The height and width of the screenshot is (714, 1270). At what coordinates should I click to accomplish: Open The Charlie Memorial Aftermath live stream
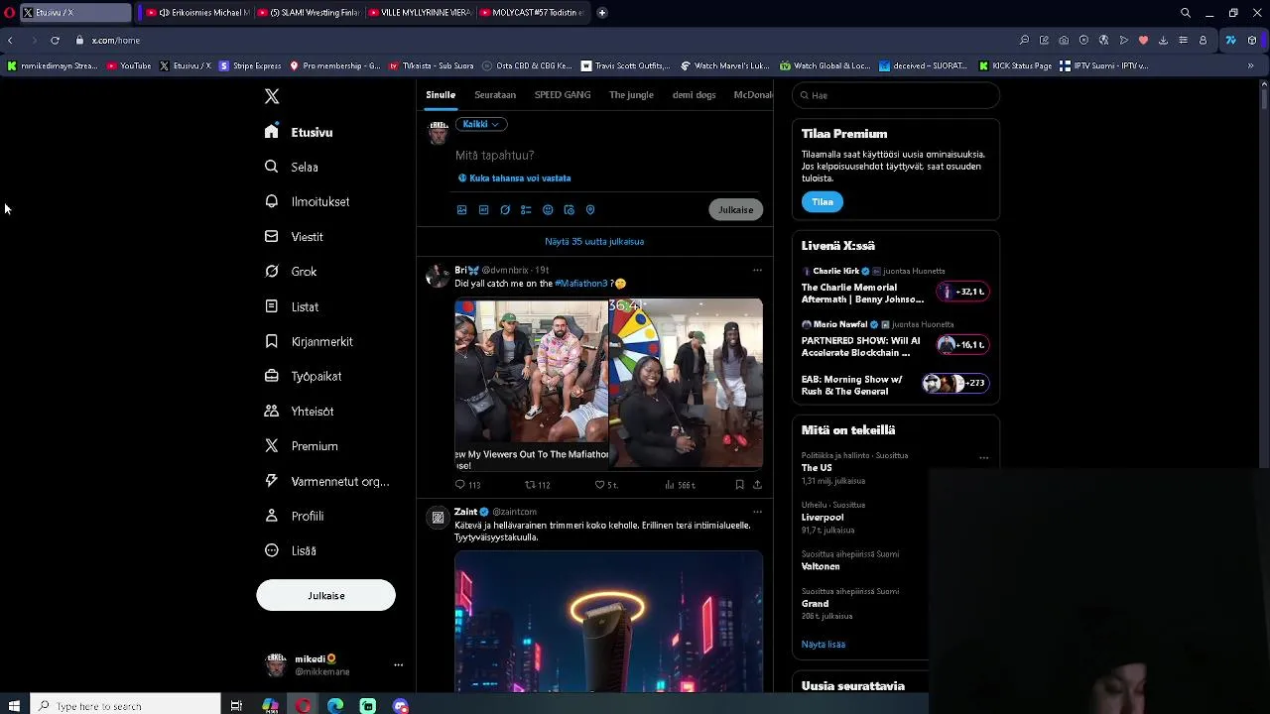[896, 287]
